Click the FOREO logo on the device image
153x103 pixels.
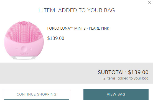coord(24,54)
